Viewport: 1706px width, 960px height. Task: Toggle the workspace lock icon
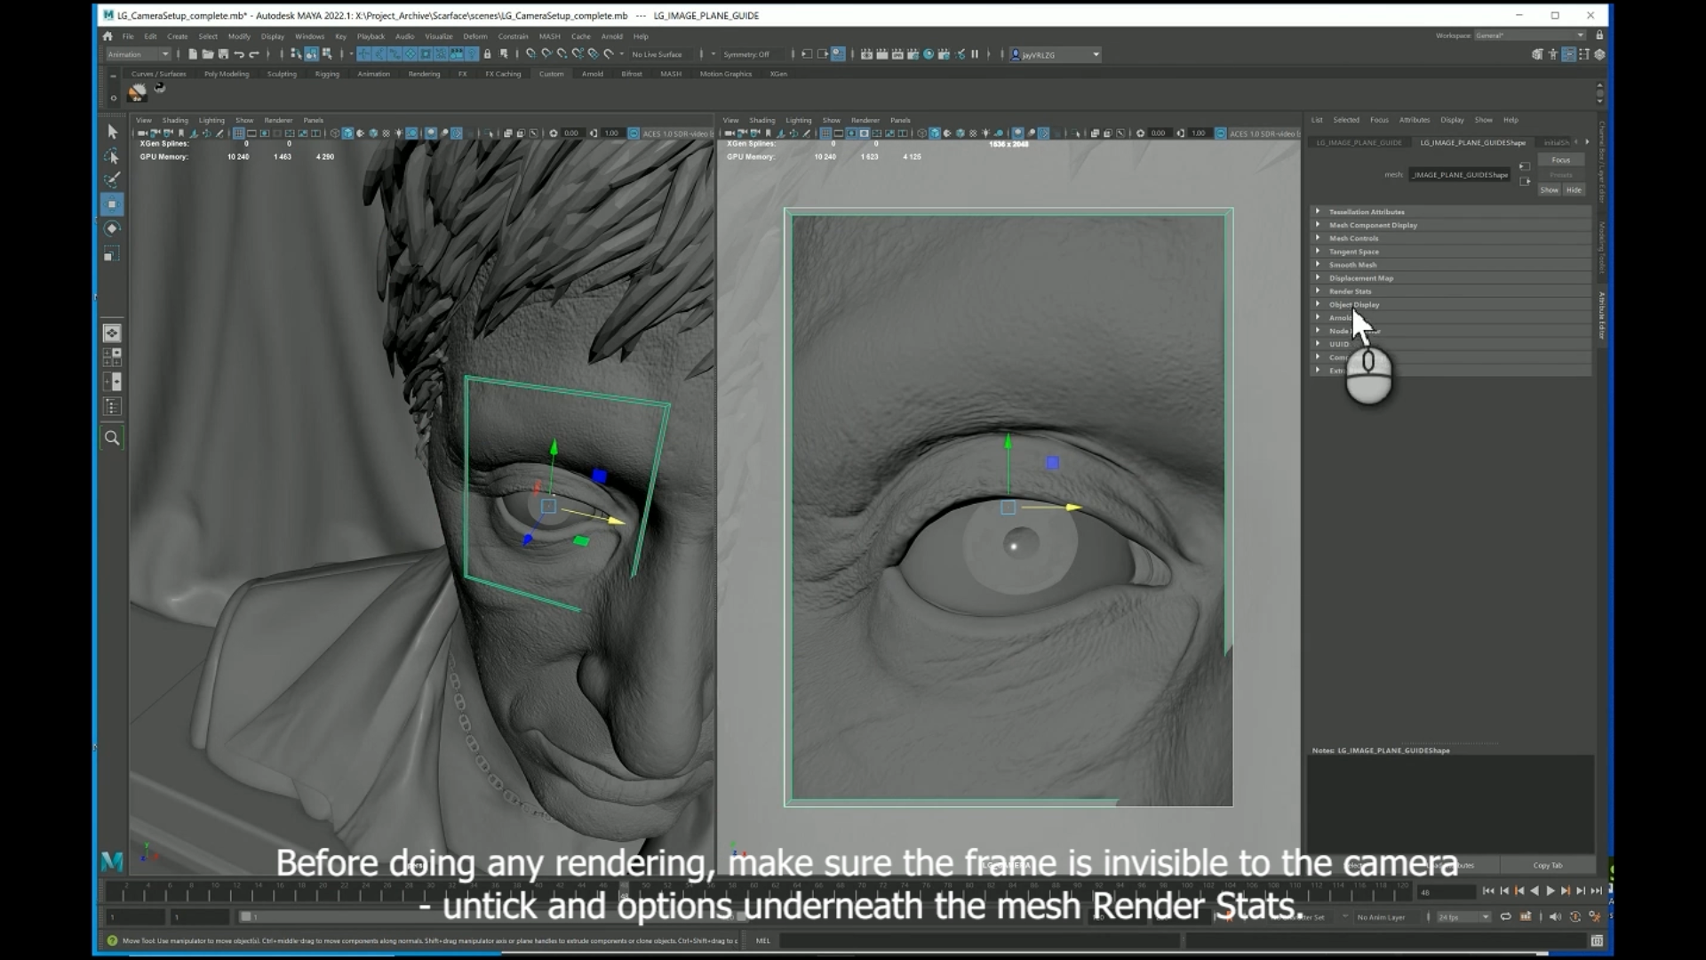click(x=1599, y=36)
